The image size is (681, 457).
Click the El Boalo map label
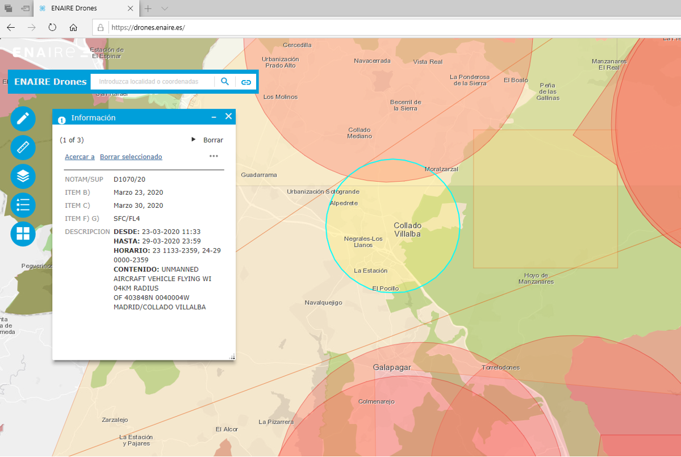click(x=516, y=80)
